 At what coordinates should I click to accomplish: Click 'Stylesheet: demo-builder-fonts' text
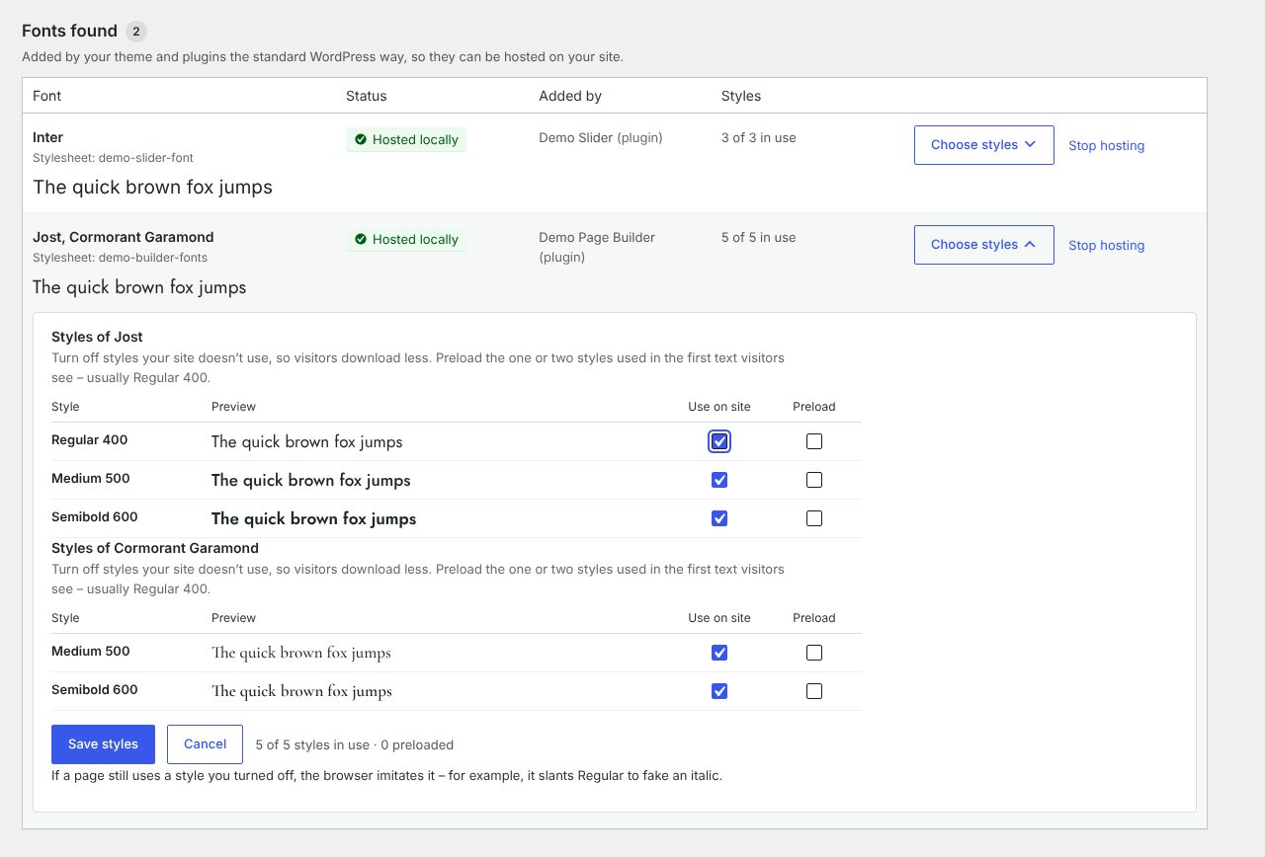120,258
